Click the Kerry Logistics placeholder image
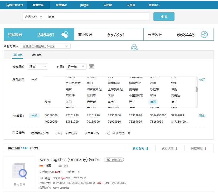 [x=20, y=172]
